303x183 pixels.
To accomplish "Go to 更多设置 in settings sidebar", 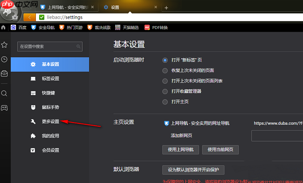I will coord(50,122).
